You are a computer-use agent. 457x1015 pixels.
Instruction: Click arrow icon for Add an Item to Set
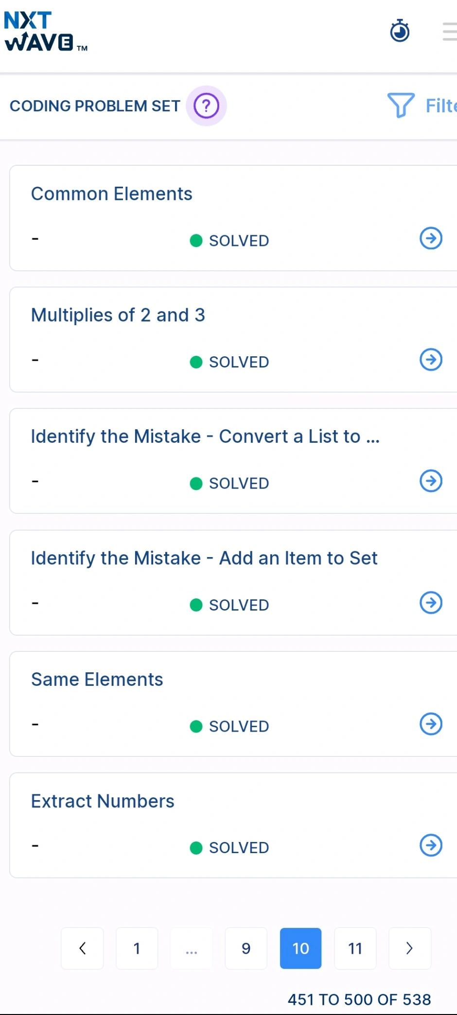431,603
